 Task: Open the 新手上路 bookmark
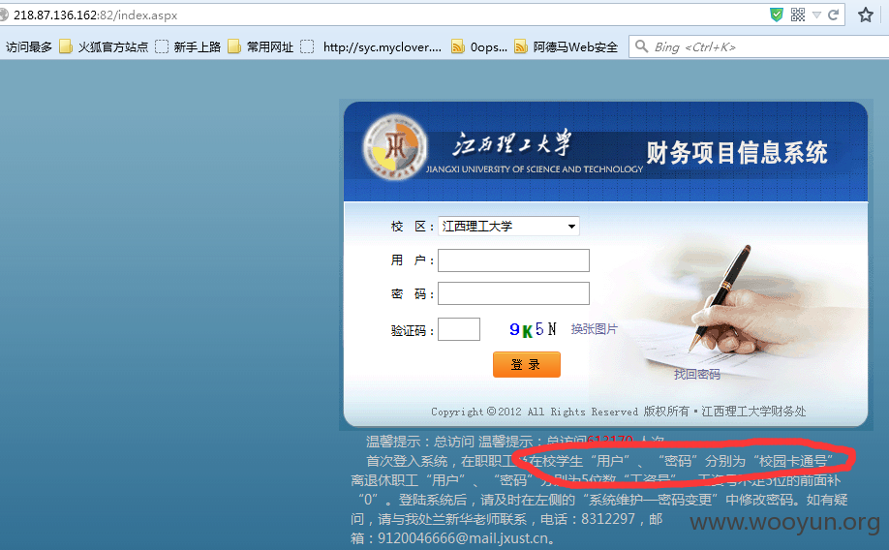pyautogui.click(x=188, y=47)
